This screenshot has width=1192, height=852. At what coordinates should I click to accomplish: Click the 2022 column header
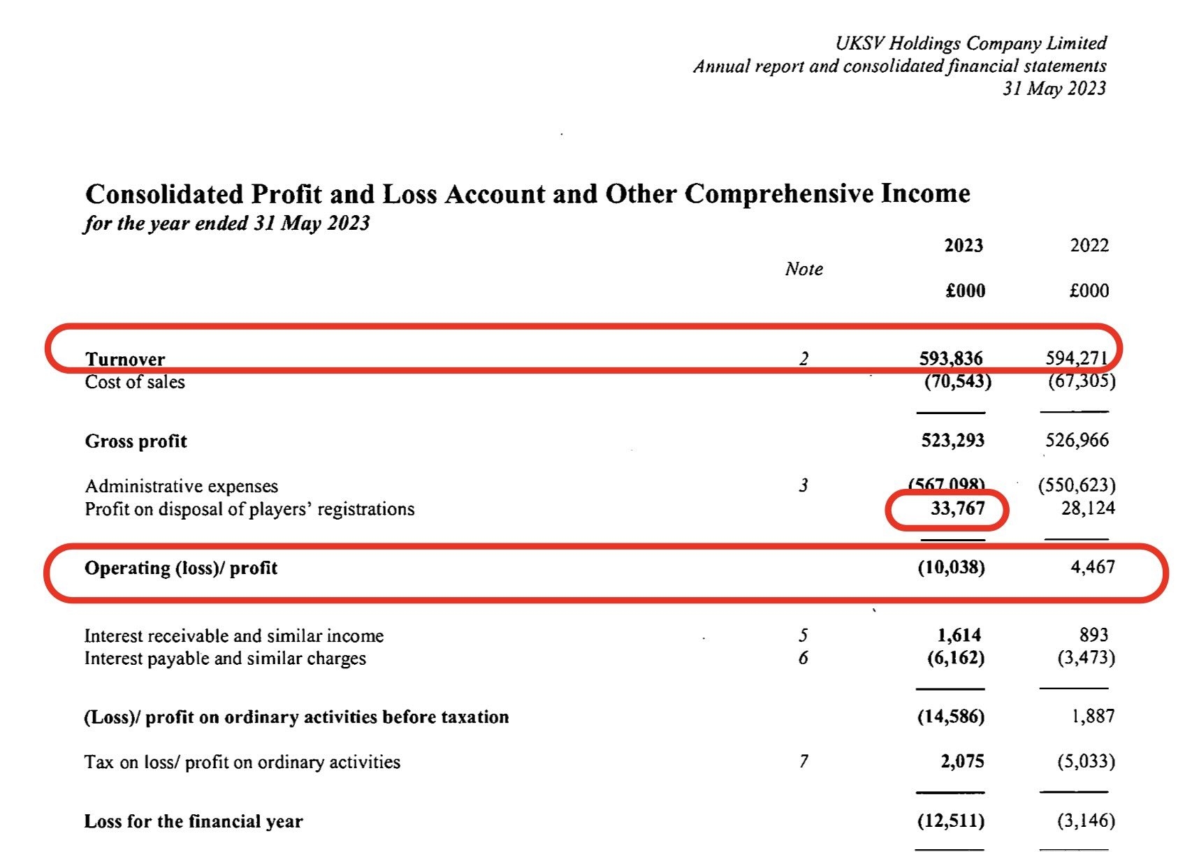point(1089,245)
